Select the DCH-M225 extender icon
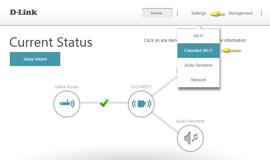 (x=141, y=104)
